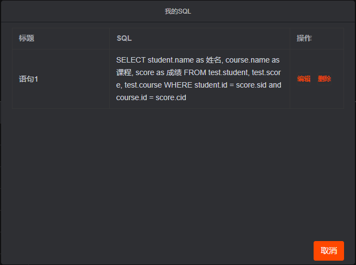
Task: Click the 标题 column header
Action: coord(27,39)
